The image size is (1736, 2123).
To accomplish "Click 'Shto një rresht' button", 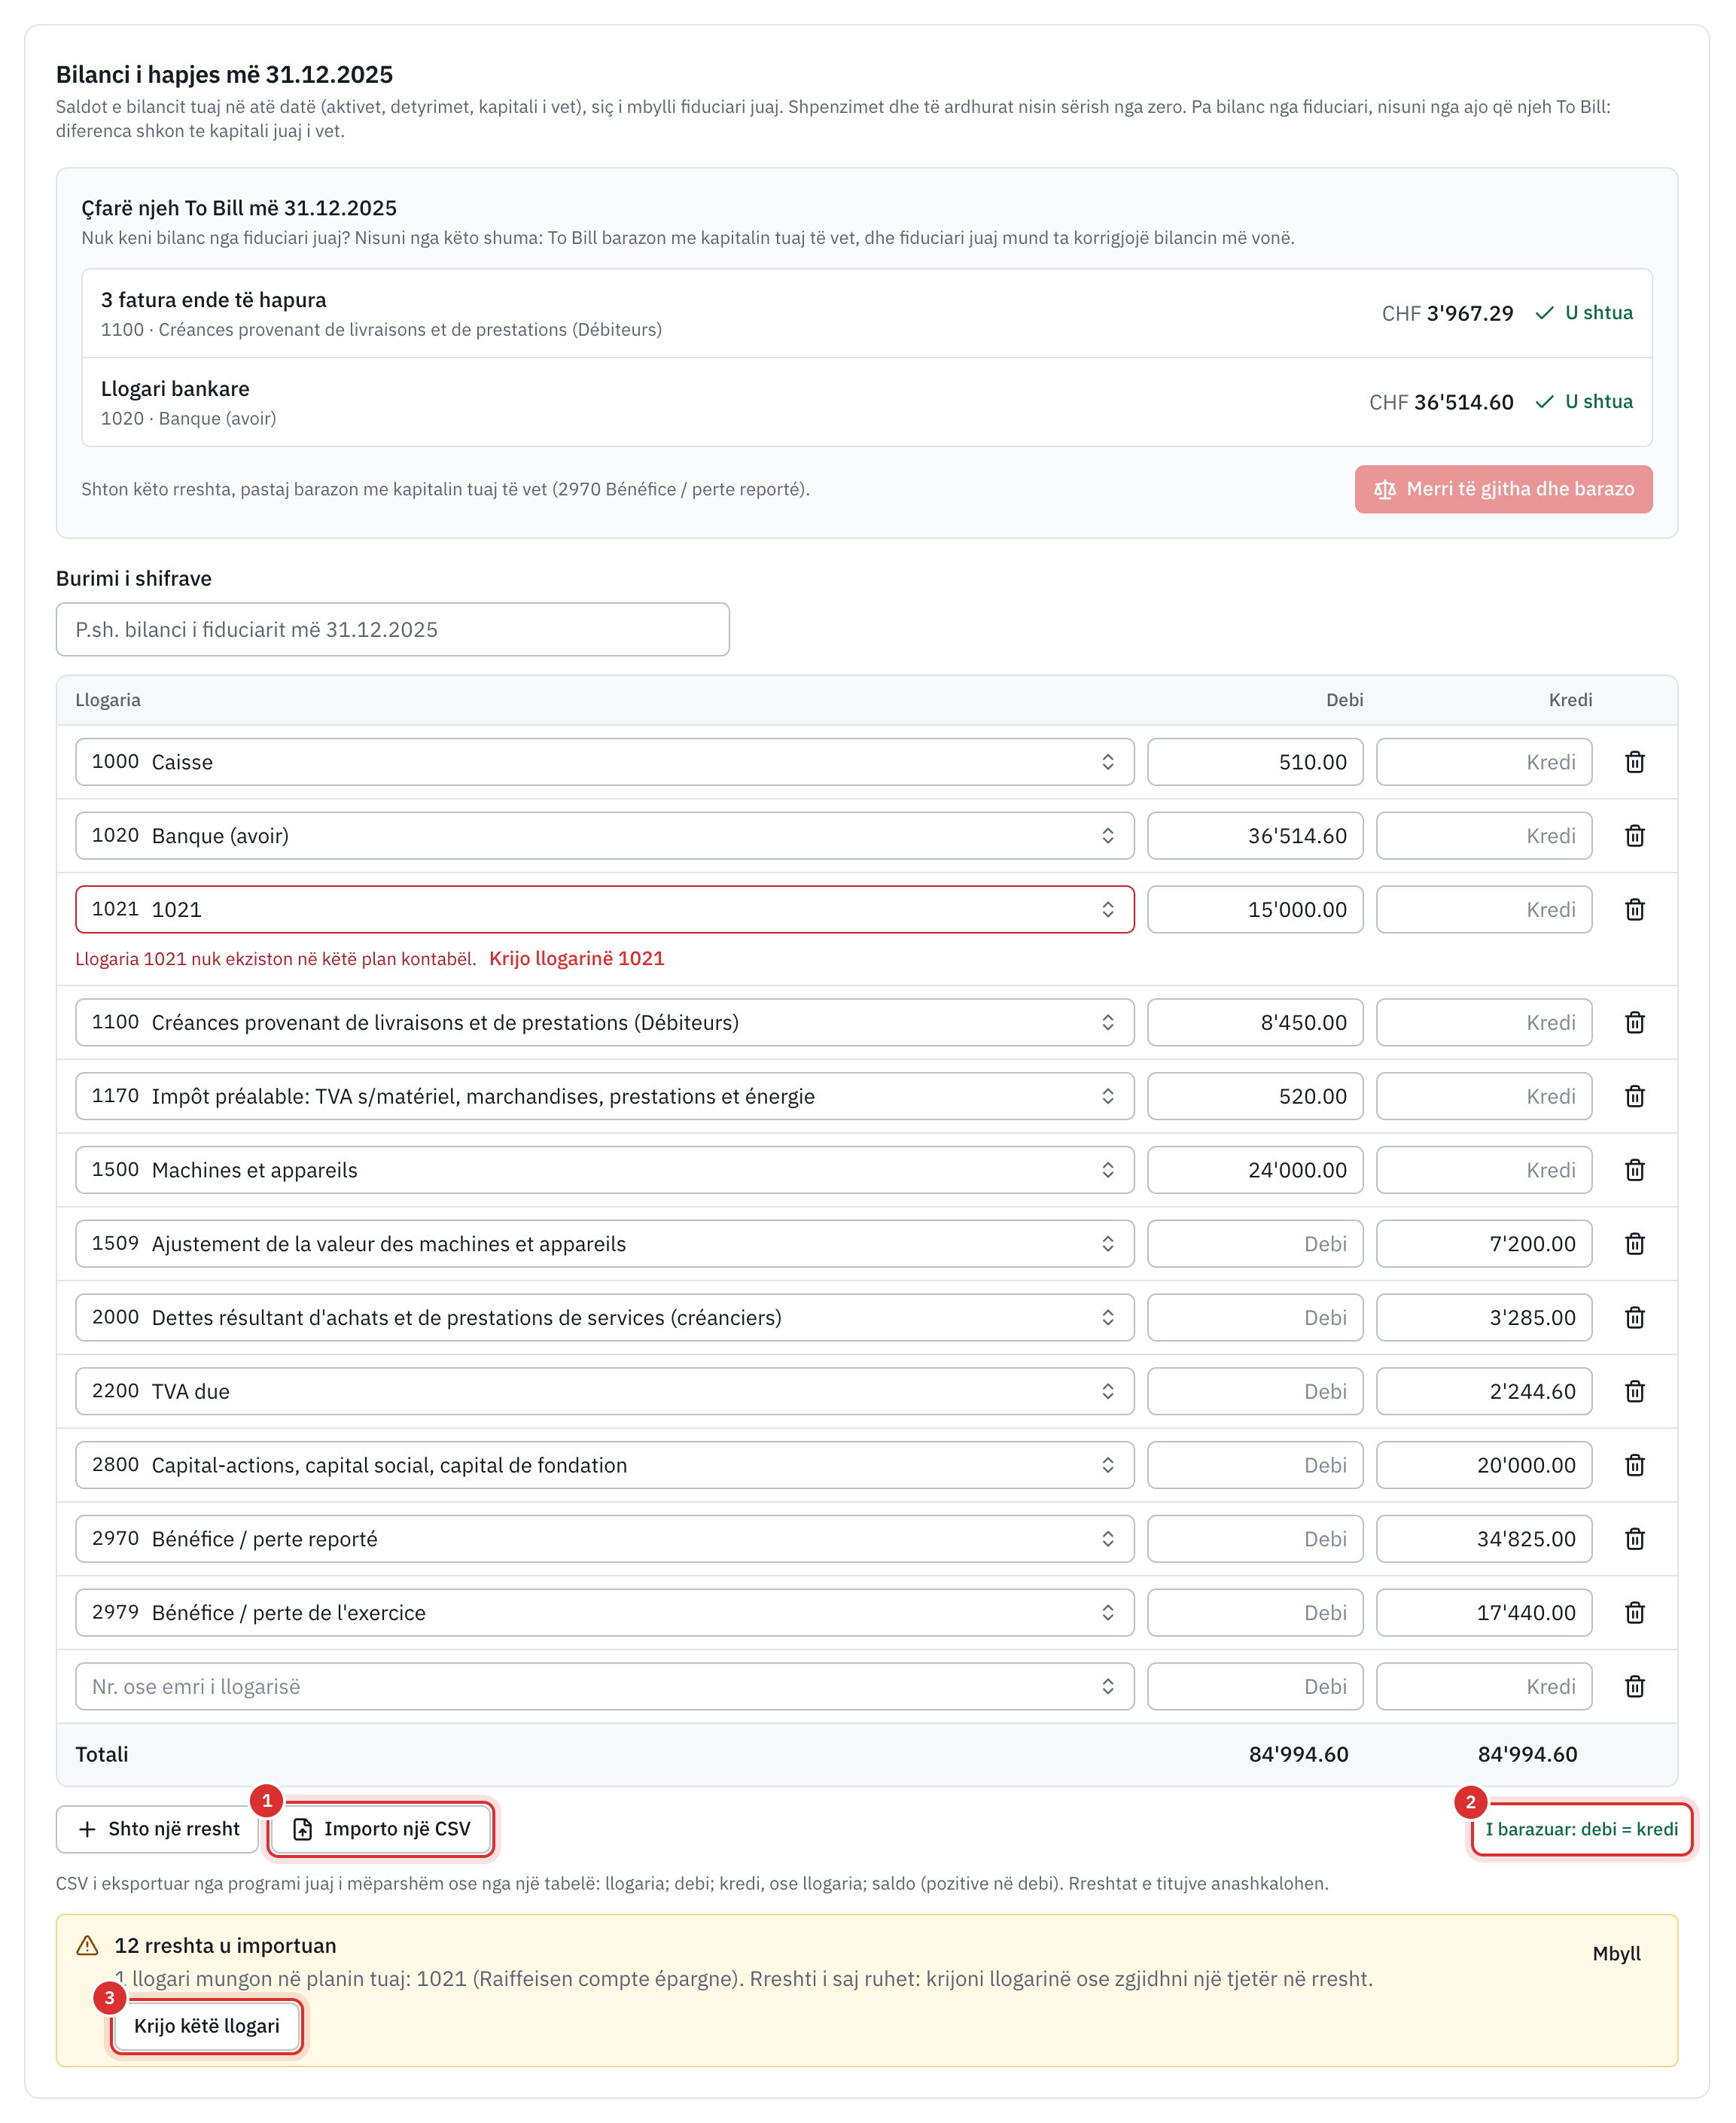I will click(x=158, y=1829).
